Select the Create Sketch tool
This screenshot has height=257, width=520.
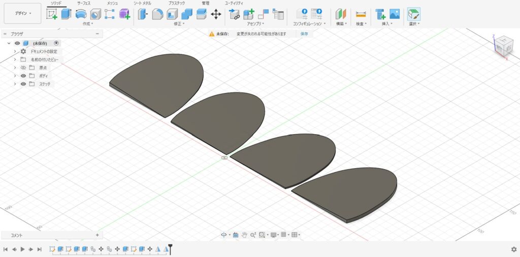click(52, 14)
